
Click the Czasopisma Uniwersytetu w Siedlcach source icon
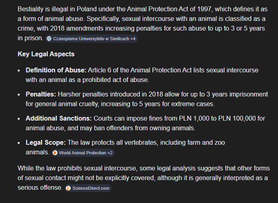point(49,39)
